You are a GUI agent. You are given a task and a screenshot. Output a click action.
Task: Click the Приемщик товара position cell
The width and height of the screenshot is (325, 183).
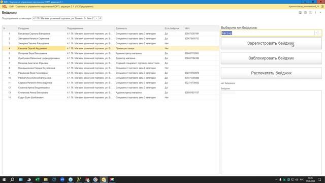pos(125,48)
